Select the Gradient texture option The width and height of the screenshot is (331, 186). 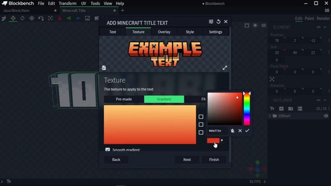click(x=164, y=99)
